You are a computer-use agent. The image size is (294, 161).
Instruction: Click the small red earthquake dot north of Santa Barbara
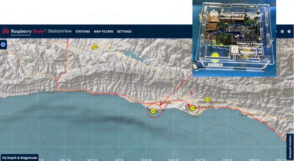pos(191,93)
